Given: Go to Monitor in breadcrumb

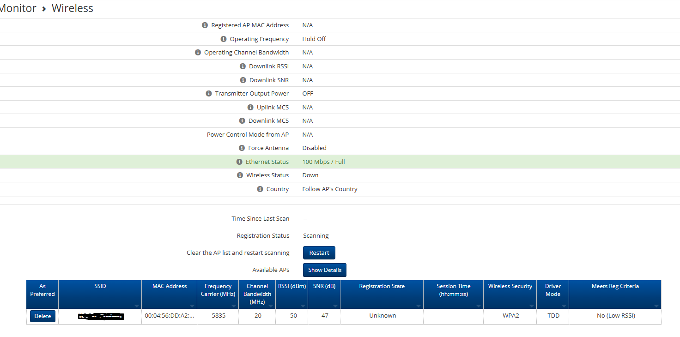Looking at the screenshot, I should [18, 8].
